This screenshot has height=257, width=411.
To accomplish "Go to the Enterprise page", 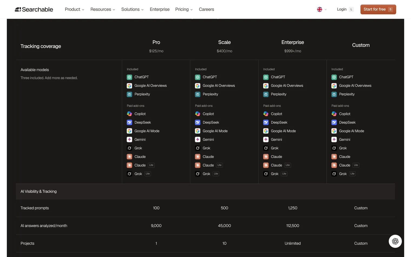I will click(x=160, y=9).
